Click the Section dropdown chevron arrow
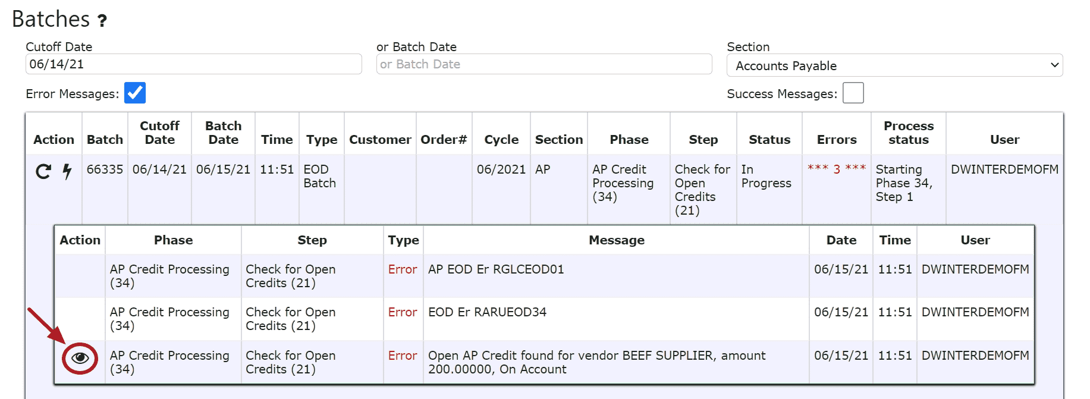Viewport: 1090px width, 399px height. 1054,65
